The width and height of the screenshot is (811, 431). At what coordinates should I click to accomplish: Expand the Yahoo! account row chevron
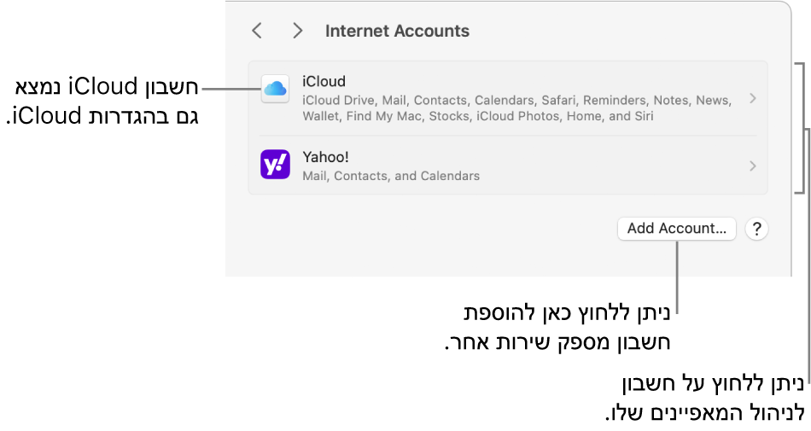(x=752, y=166)
